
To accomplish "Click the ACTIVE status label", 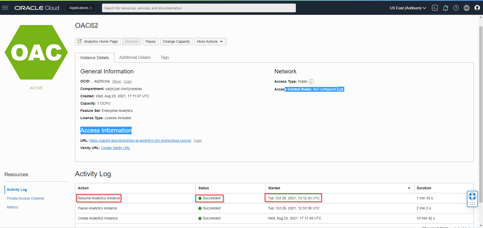I will point(36,88).
